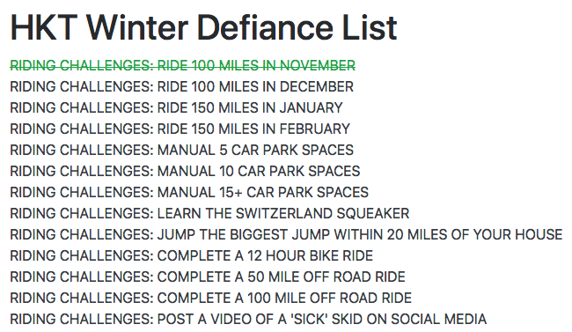Click the Learn the Switzerland Squeaker item
The width and height of the screenshot is (572, 332).
pyautogui.click(x=209, y=214)
